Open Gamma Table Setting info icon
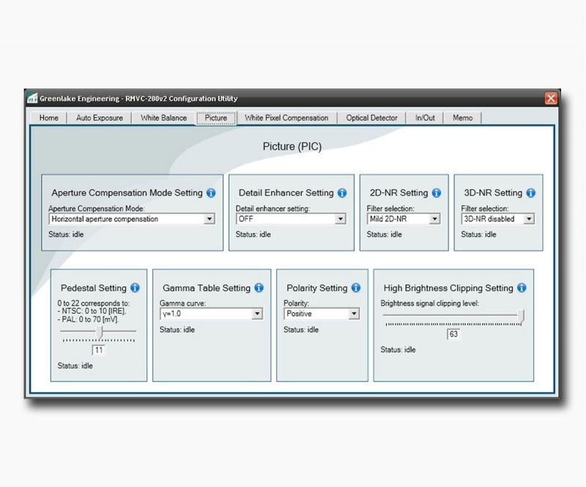 coord(259,288)
